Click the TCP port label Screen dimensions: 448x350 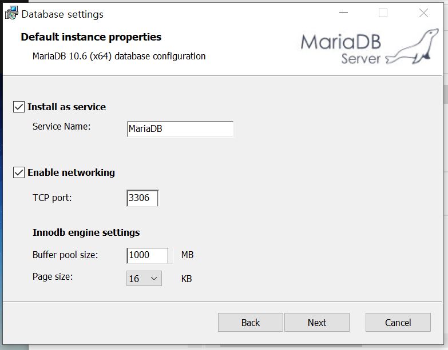[52, 198]
